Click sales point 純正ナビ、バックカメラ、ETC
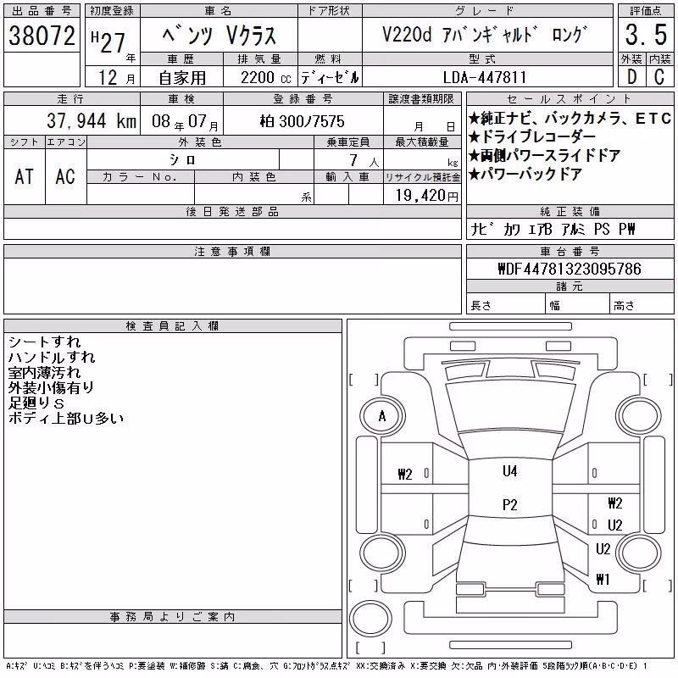Viewport: 678px width, 678px height. tap(569, 119)
